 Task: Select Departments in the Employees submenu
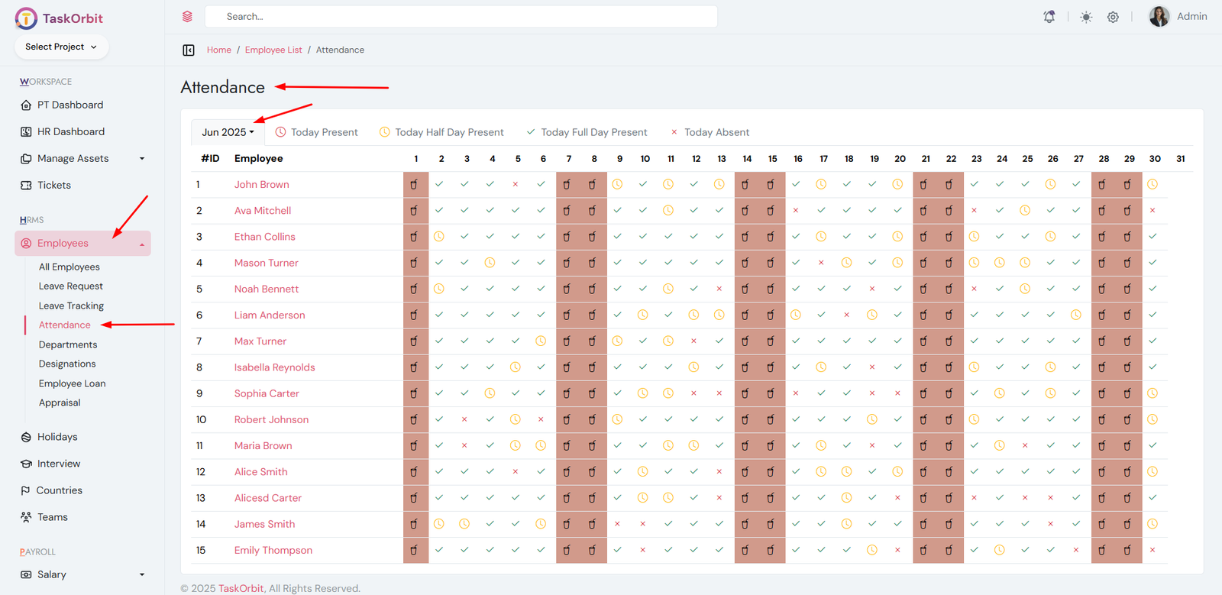click(x=68, y=344)
